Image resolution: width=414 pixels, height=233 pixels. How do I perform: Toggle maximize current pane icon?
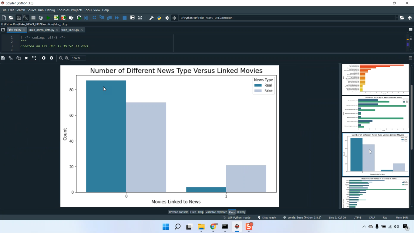(x=140, y=18)
